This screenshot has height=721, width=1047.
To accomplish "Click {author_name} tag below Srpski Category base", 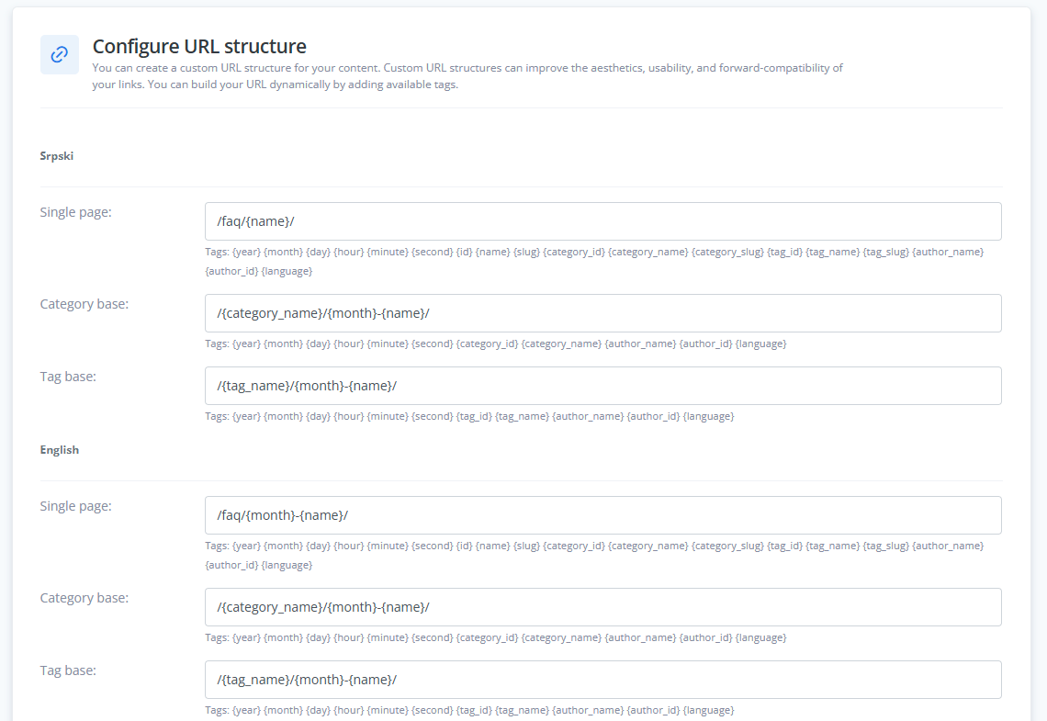I will pos(640,344).
